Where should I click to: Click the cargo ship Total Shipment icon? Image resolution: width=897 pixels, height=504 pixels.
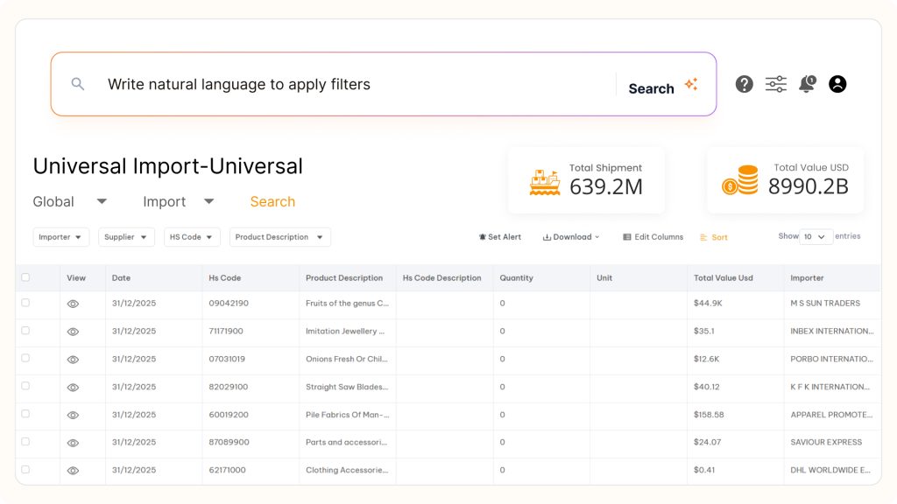click(x=545, y=182)
